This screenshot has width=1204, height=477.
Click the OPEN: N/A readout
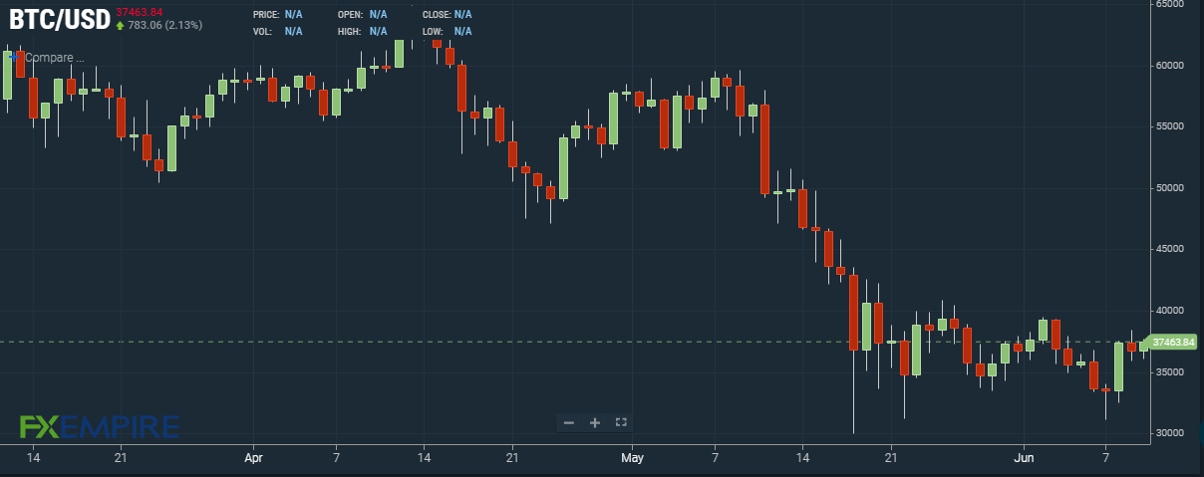[x=363, y=15]
